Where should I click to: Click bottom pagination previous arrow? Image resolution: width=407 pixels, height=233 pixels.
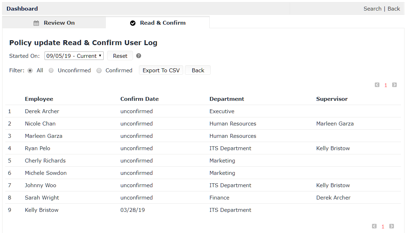[374, 226]
